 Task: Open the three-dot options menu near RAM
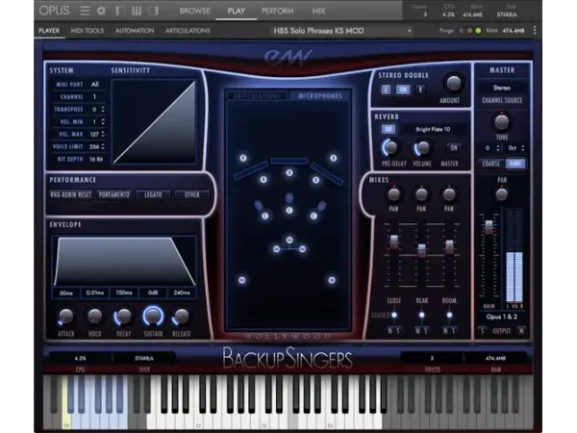click(535, 30)
